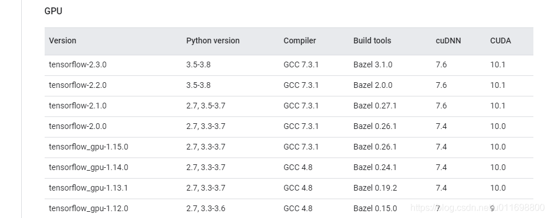Viewport: 550px width, 218px height.
Task: Click the tensorflow_gpu-1.13.1 entry
Action: [x=88, y=188]
